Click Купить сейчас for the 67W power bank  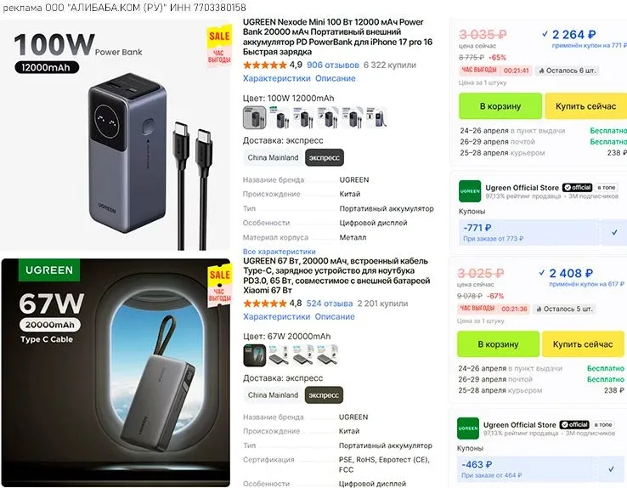tap(583, 344)
